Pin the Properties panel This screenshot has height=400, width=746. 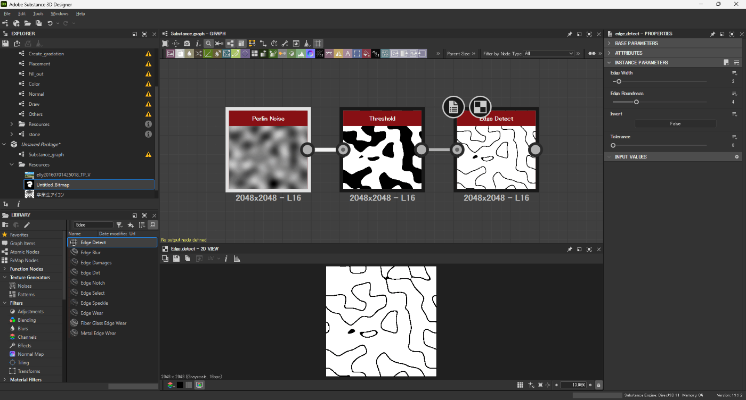coord(712,34)
